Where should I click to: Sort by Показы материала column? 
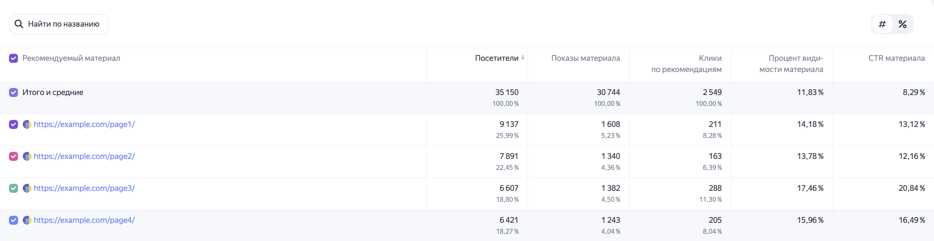[x=585, y=58]
